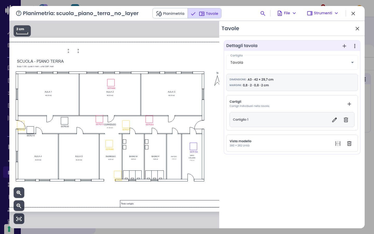Click Testo cartiglio title block text

click(127, 204)
